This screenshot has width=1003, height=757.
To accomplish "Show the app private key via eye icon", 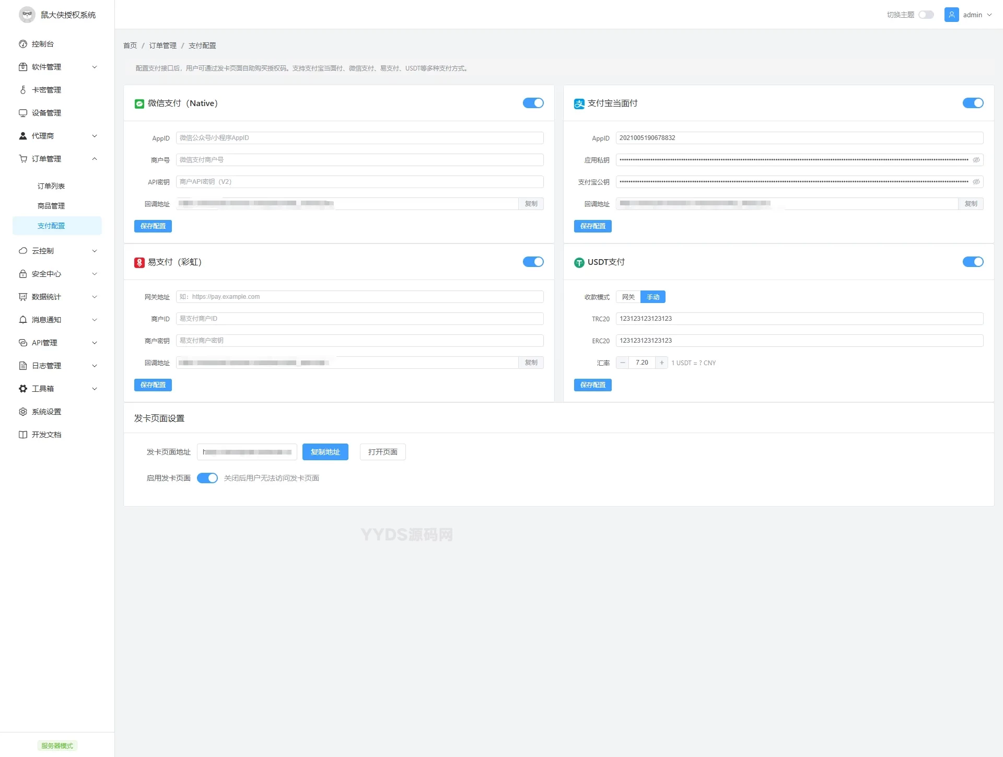I will click(976, 160).
